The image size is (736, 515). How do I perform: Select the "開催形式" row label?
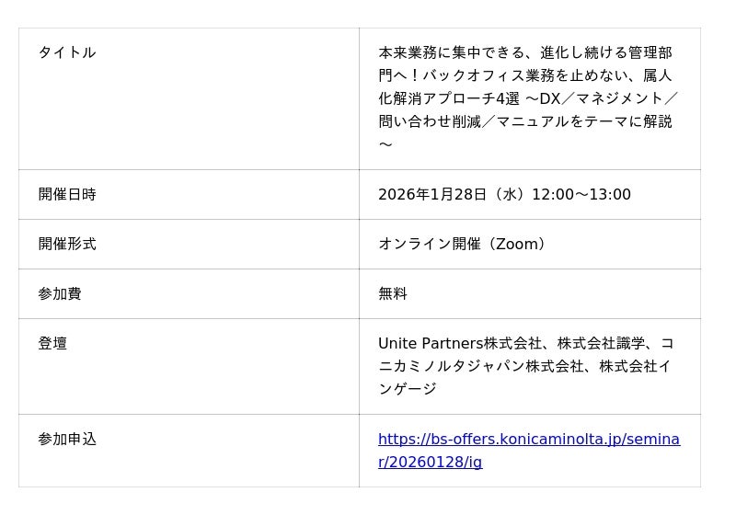click(67, 244)
